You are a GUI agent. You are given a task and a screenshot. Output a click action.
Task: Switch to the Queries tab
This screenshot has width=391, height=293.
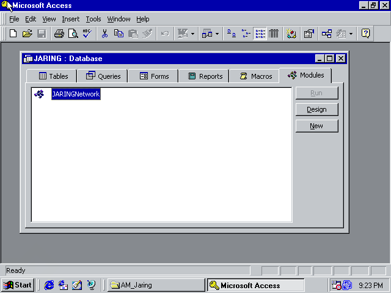tap(103, 76)
